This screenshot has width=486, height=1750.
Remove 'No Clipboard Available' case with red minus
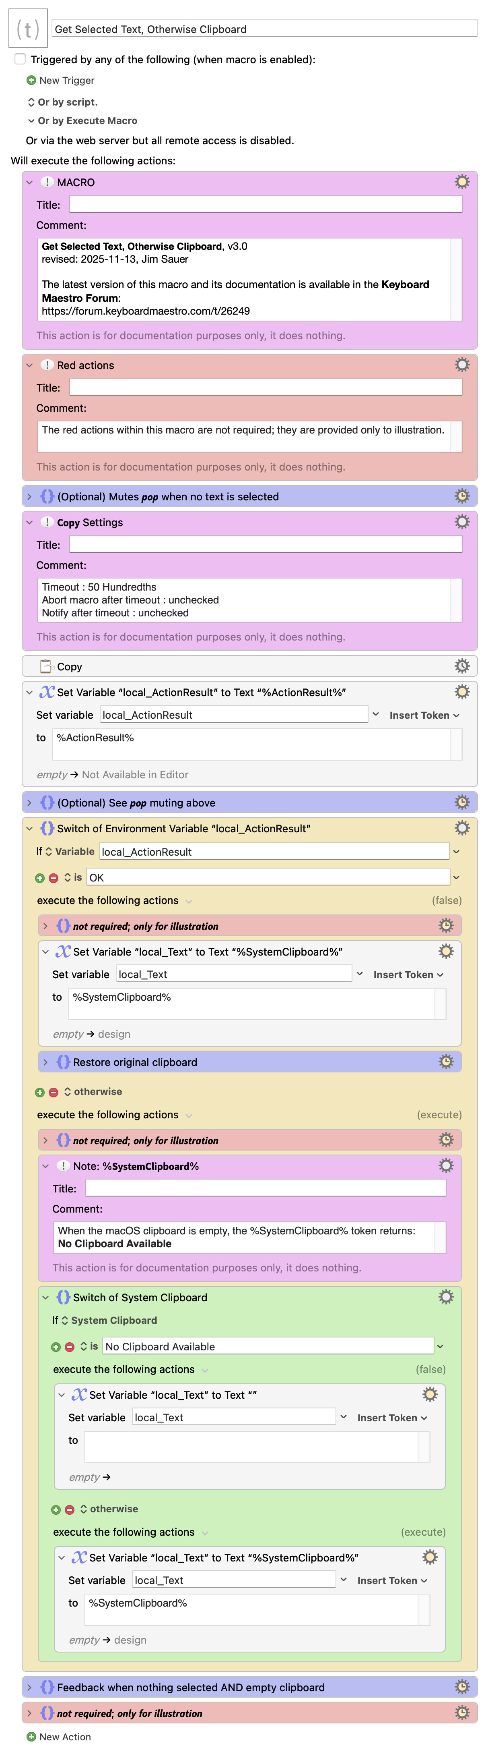69,1346
